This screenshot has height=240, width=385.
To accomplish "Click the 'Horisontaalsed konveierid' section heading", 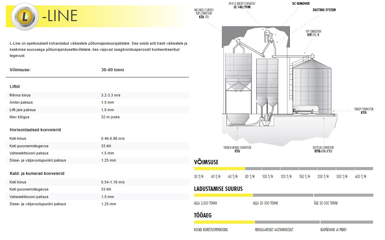I will 35,130.
